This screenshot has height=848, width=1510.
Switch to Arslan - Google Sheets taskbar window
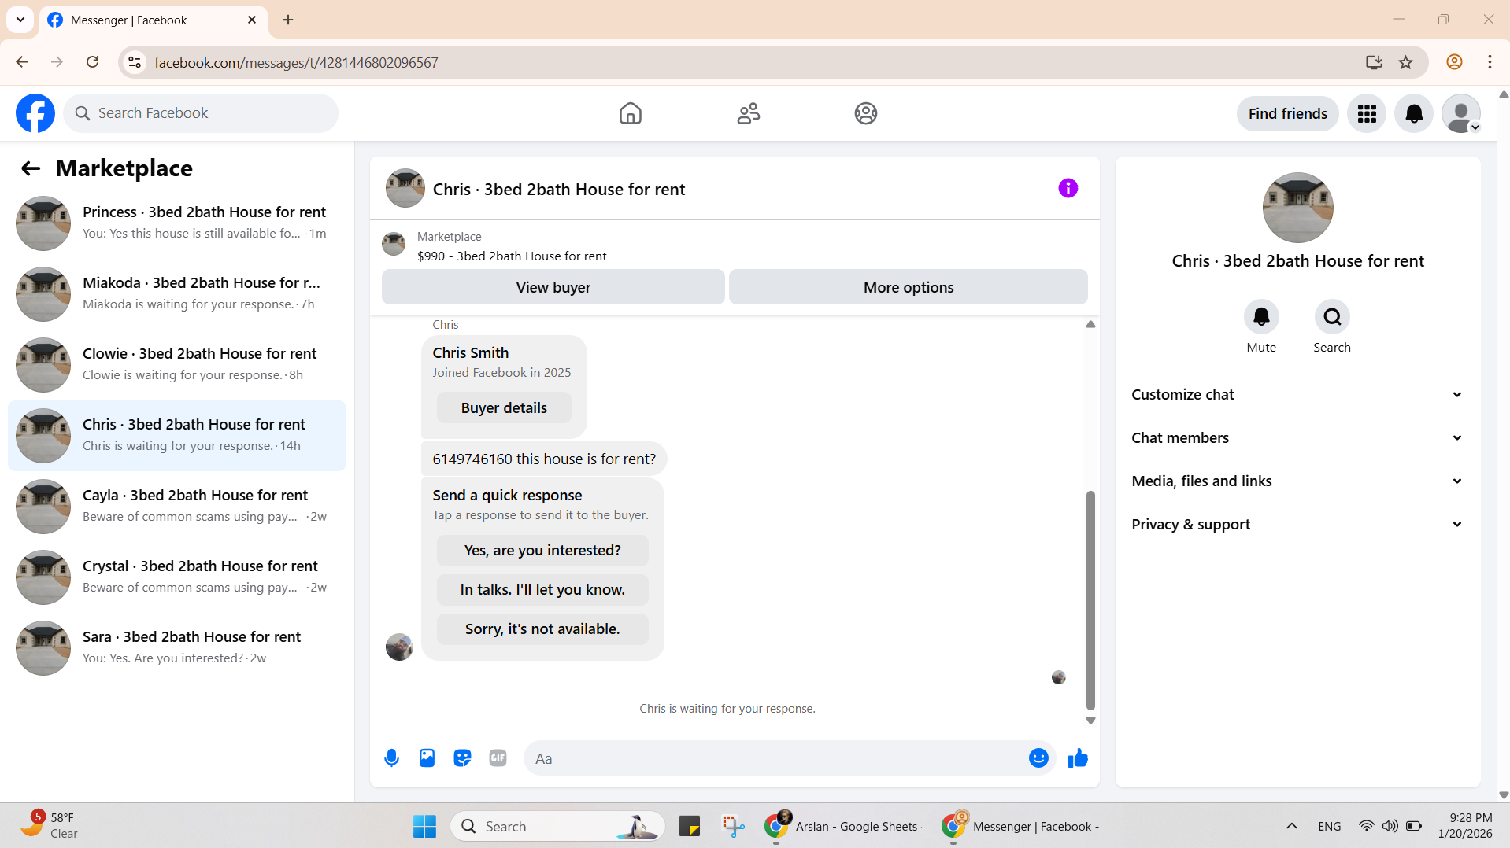842,827
